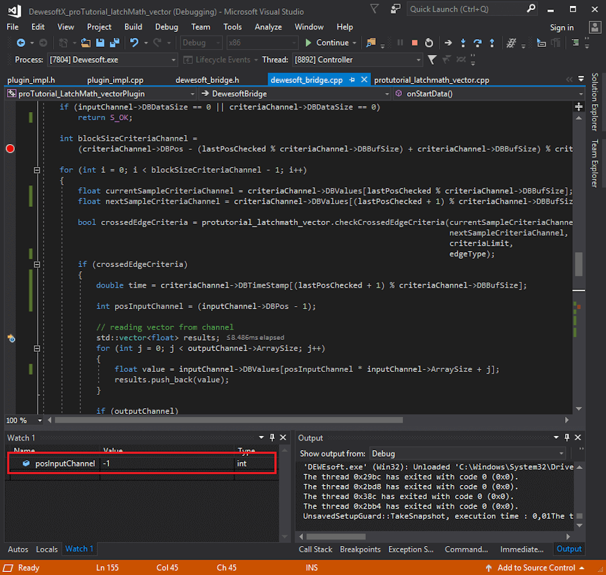This screenshot has width=606, height=575.
Task: Step Into with the down arrow icon
Action: click(x=463, y=43)
